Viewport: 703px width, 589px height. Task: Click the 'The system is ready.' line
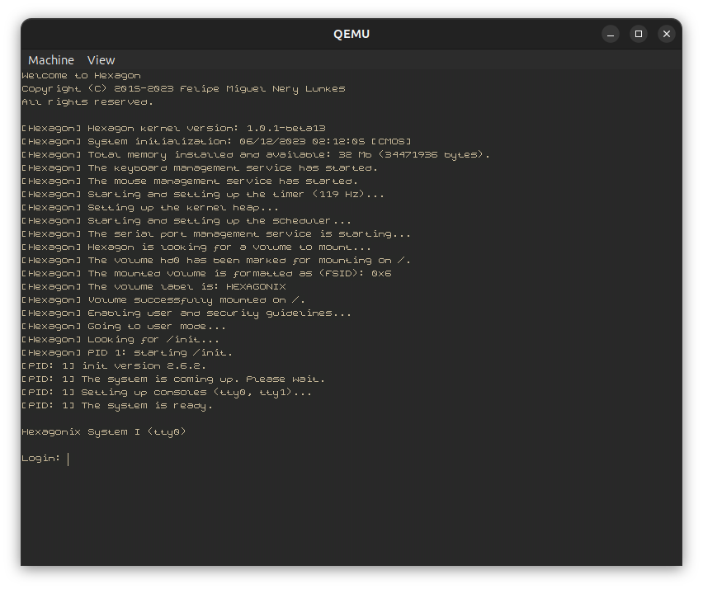117,406
